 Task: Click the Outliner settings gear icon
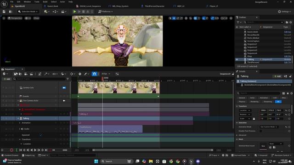[x=291, y=22]
